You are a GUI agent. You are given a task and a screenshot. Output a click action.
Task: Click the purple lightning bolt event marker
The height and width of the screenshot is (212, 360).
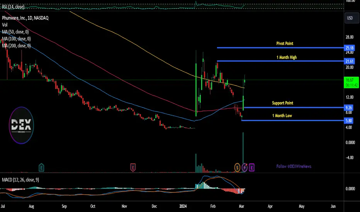point(245,168)
